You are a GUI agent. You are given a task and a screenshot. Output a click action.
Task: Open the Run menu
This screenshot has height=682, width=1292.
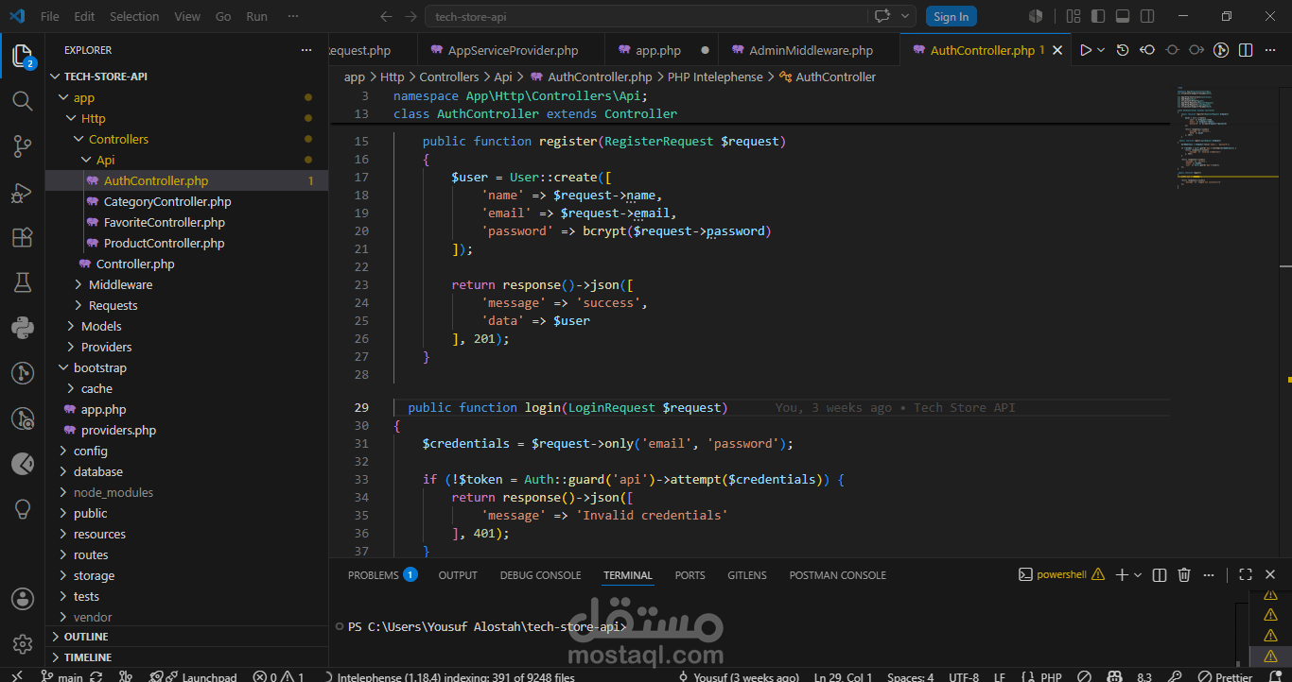(x=256, y=16)
